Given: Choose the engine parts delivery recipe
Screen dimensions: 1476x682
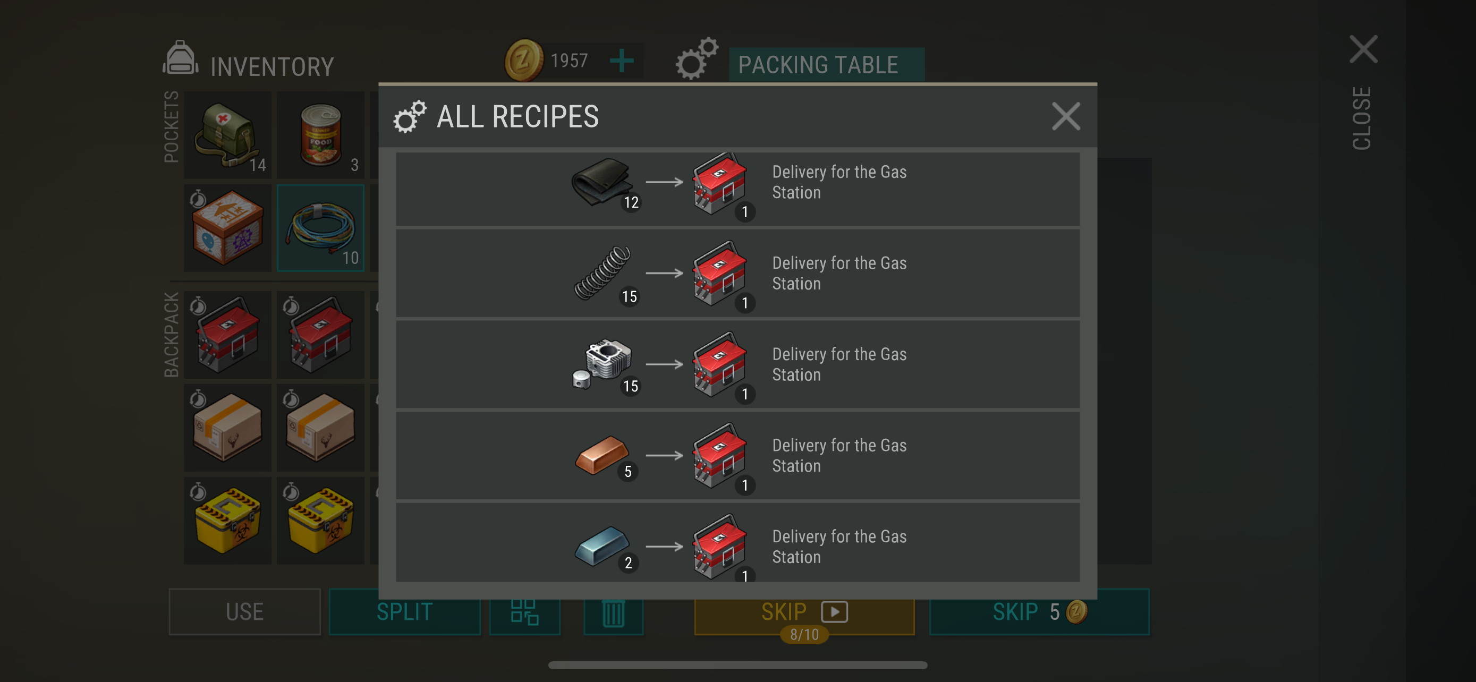Looking at the screenshot, I should [x=737, y=364].
